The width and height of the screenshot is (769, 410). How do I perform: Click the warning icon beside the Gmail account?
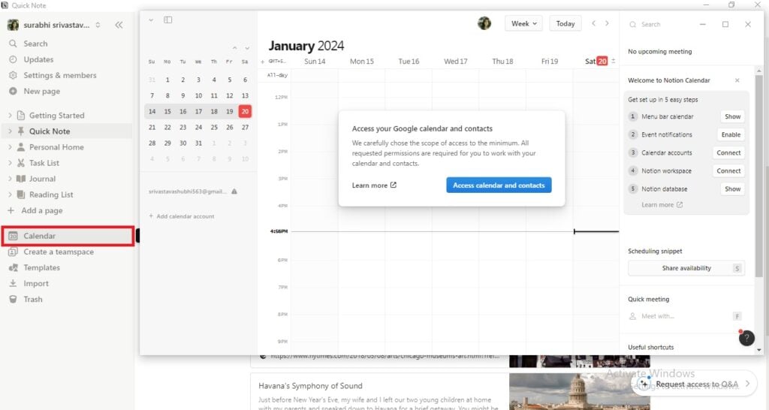click(x=234, y=191)
